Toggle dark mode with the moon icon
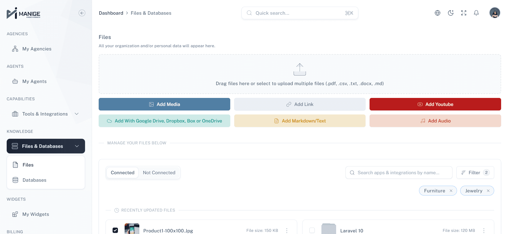Screen dimensions: 507x234 (x=451, y=13)
